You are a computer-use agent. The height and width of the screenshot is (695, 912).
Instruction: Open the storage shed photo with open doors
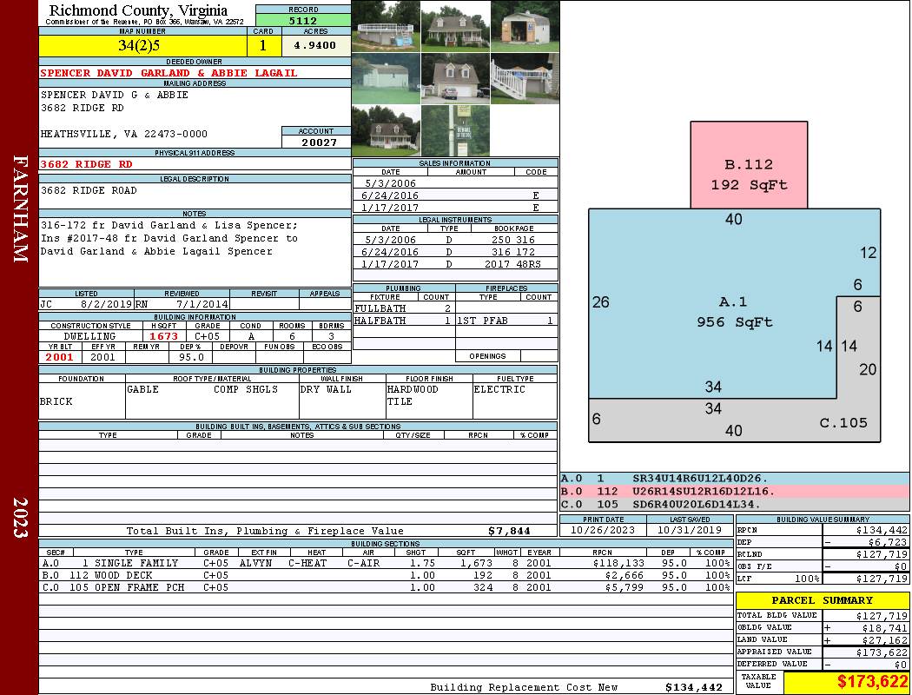pyautogui.click(x=525, y=26)
